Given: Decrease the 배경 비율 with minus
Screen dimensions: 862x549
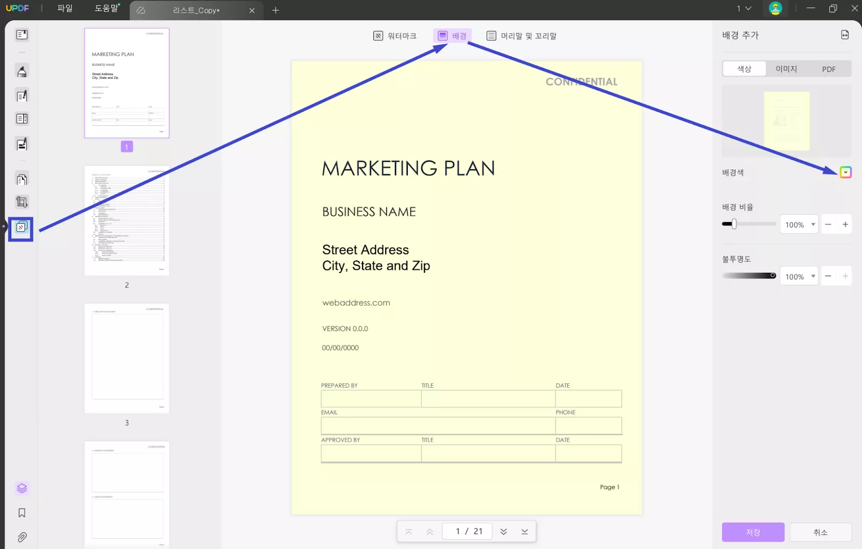Looking at the screenshot, I should [829, 224].
